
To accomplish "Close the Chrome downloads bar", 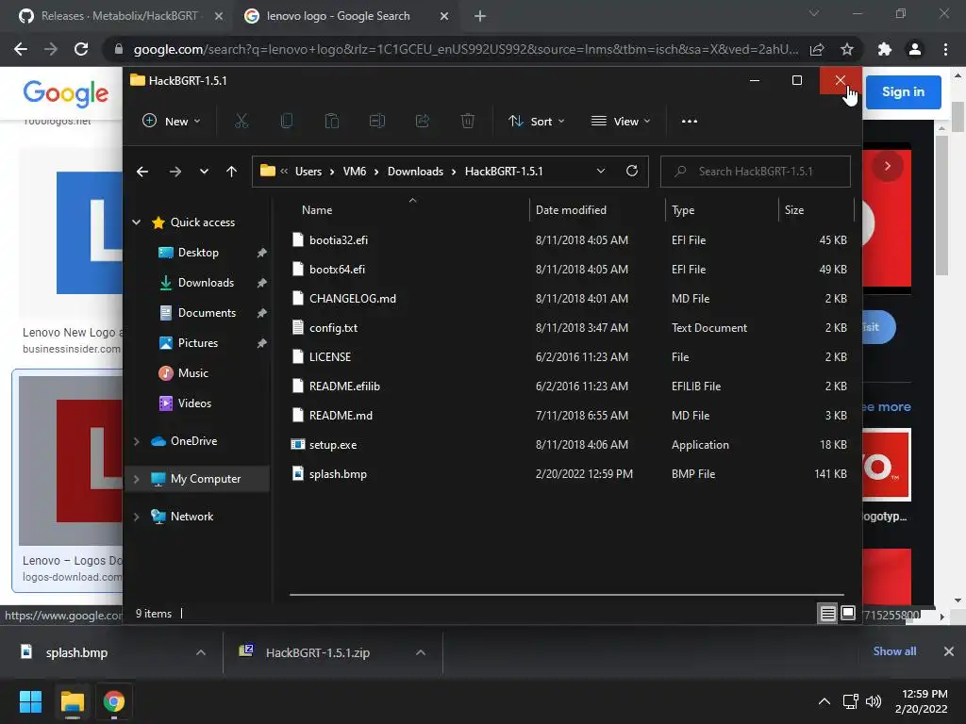I will click(949, 651).
